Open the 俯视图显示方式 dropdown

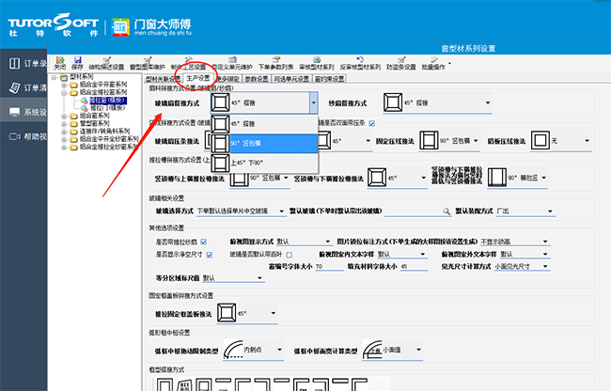pyautogui.click(x=328, y=242)
